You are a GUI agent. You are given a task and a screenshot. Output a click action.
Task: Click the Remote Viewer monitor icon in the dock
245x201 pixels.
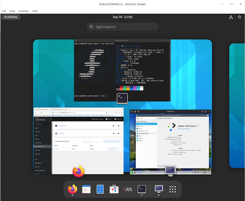pyautogui.click(x=159, y=189)
